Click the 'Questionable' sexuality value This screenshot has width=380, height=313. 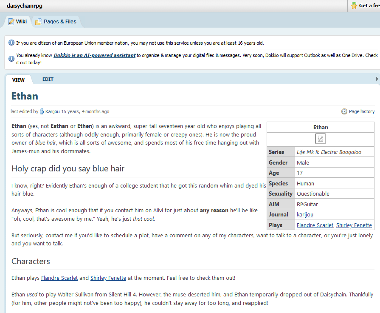click(313, 194)
